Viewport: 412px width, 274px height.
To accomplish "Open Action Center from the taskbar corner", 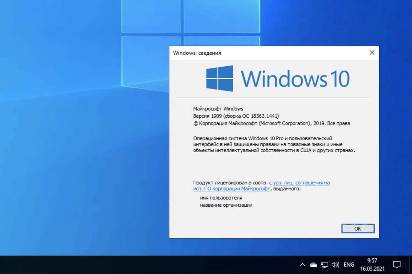I will 397,264.
